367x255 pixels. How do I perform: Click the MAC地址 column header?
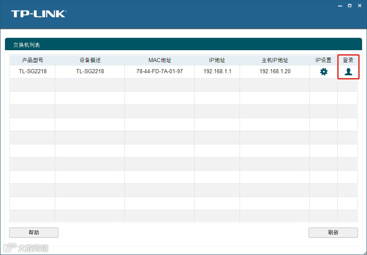tap(160, 60)
